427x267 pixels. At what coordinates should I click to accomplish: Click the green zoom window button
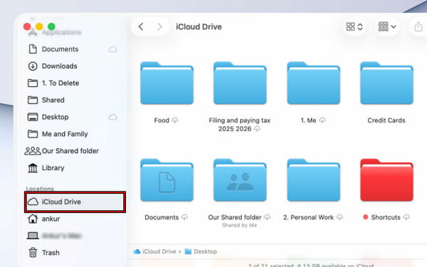pos(51,26)
